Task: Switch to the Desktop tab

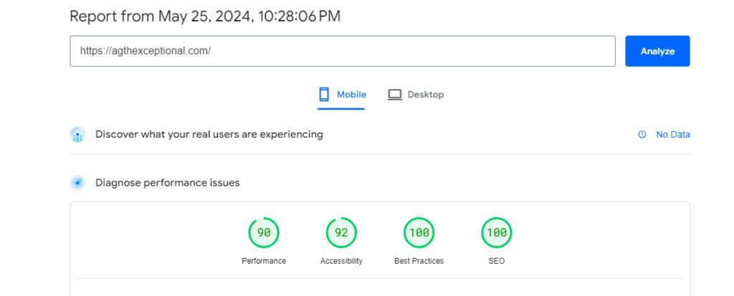Action: pyautogui.click(x=415, y=95)
